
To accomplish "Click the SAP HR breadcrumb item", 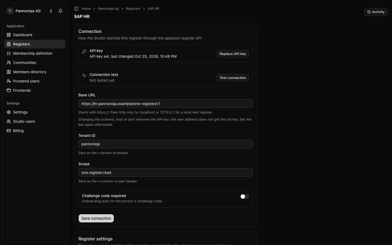I will coord(153,9).
